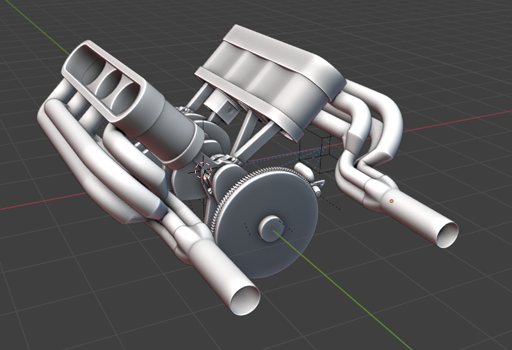Click the red-white 3D cursor circle
The image size is (512, 350).
[204, 170]
